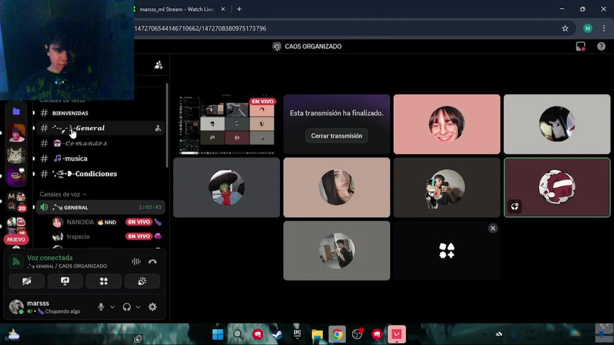Open a new Chrome tab
614x345 pixels.
click(239, 9)
